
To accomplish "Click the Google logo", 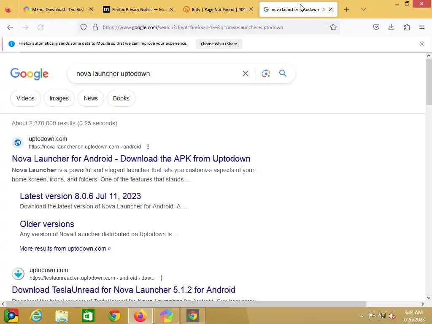I will 29,74.
